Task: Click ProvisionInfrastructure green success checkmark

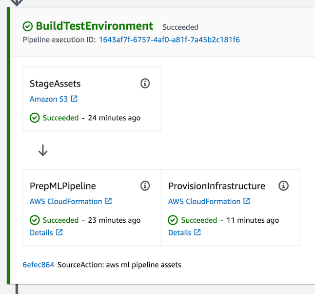Action: point(173,220)
